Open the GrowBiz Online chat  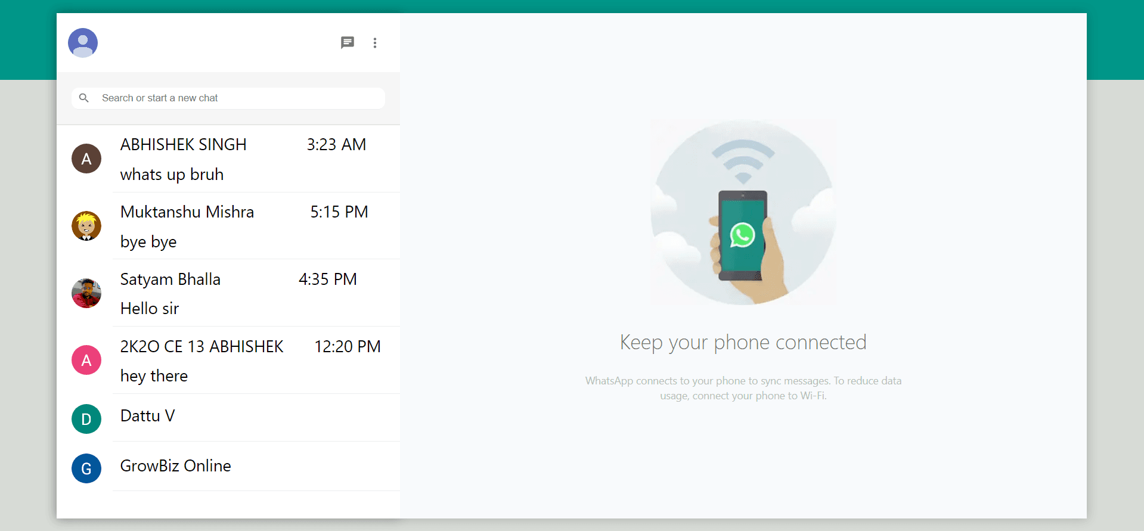175,466
